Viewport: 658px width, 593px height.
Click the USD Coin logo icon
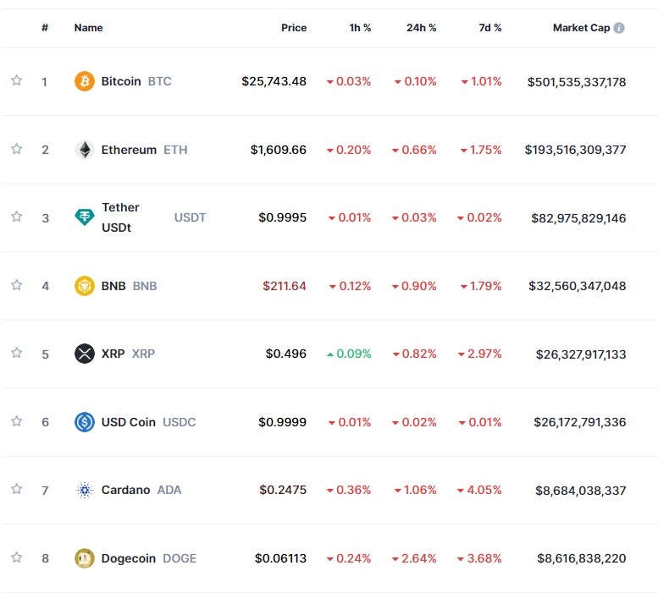point(85,421)
